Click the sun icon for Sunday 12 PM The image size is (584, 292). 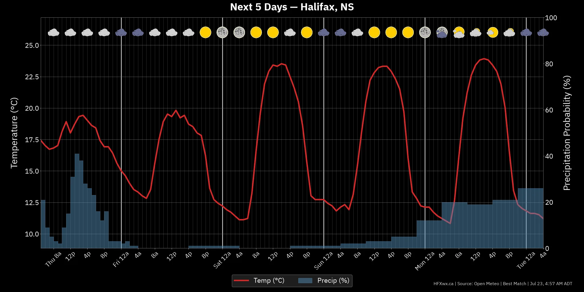[x=374, y=33]
